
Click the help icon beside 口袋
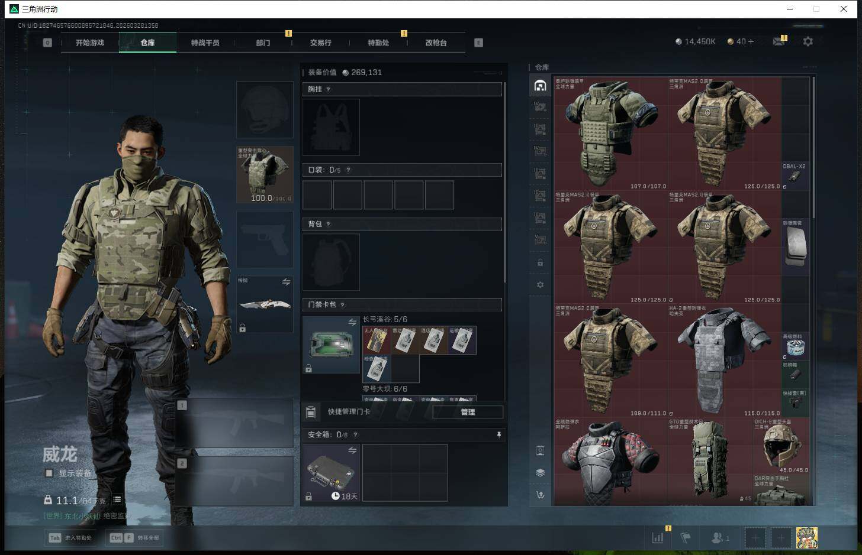tap(348, 170)
